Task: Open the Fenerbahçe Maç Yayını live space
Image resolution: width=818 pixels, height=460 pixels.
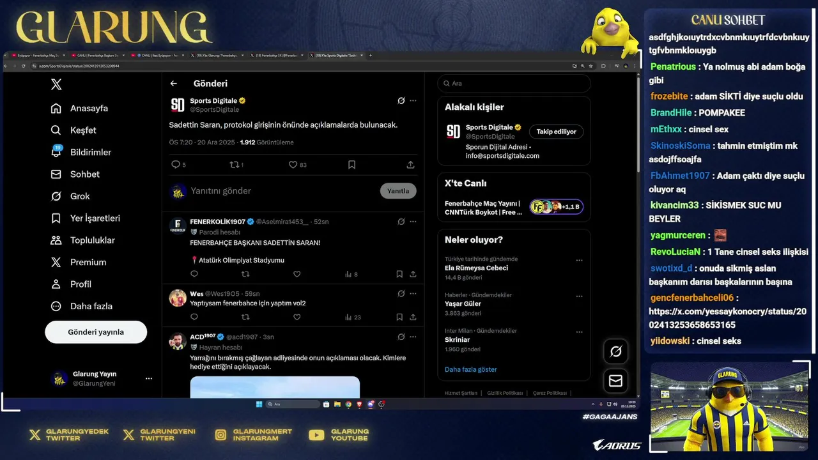Action: point(514,208)
